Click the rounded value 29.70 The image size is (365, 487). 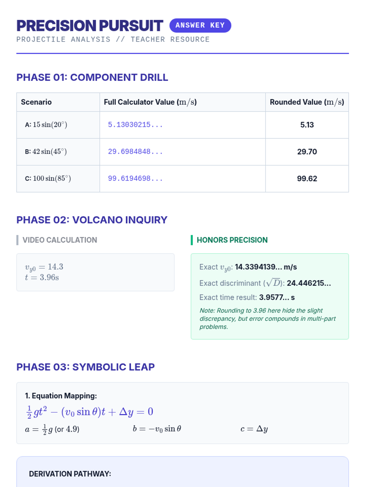tap(307, 152)
